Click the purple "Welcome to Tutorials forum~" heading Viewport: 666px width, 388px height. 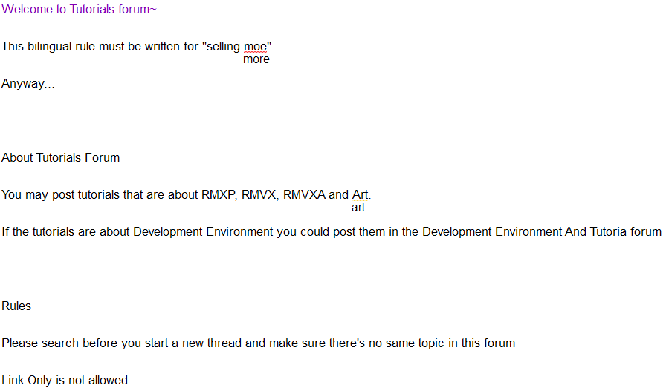pos(79,10)
